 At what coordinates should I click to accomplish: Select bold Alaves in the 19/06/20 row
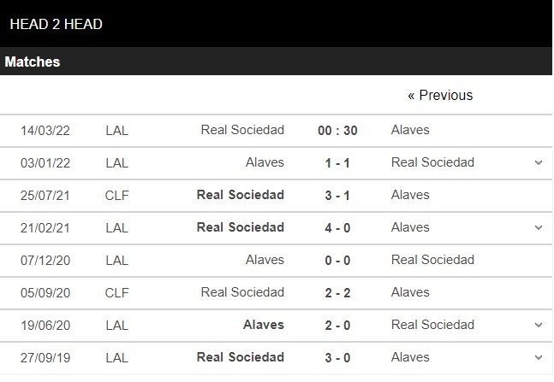pyautogui.click(x=264, y=325)
